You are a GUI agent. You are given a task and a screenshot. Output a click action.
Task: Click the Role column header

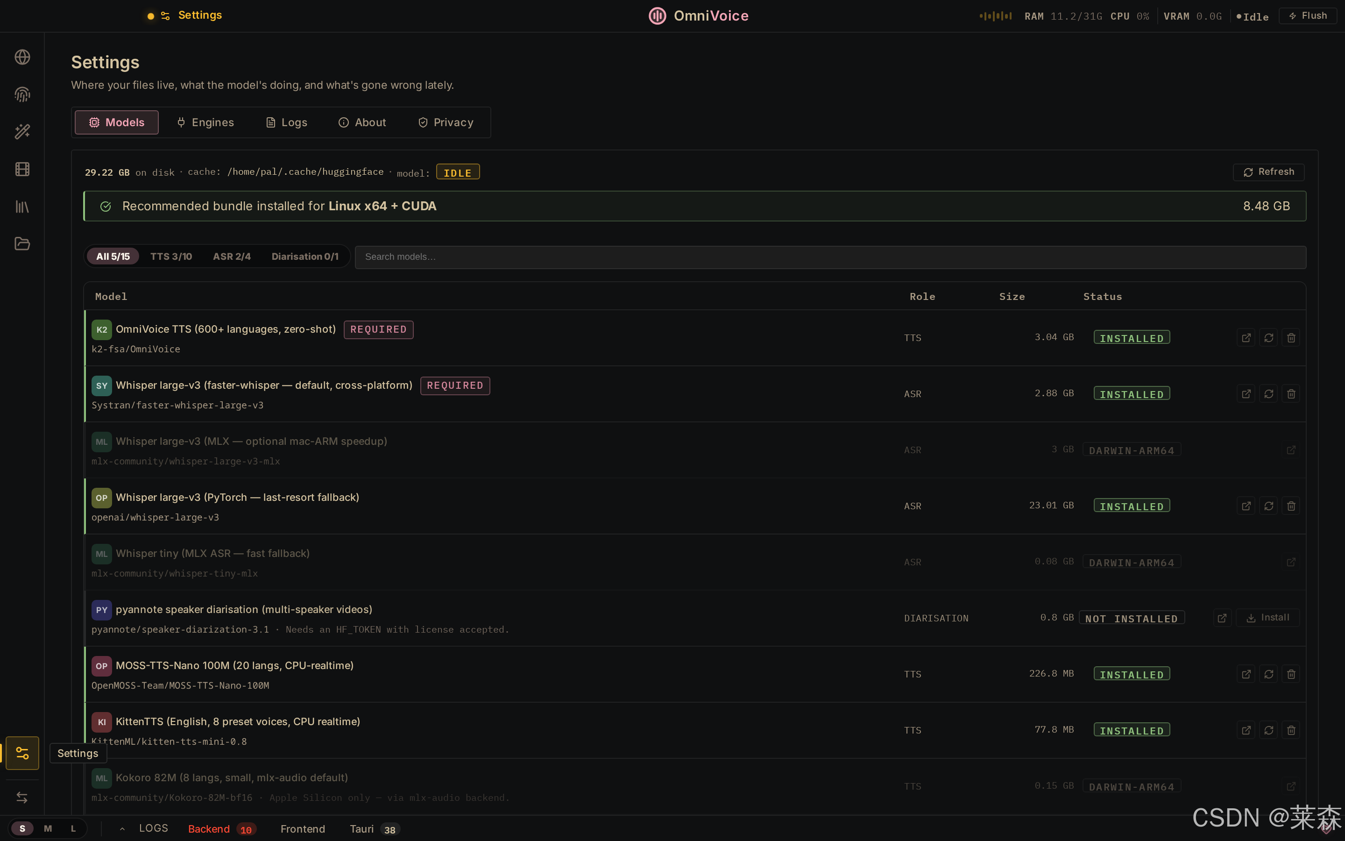[x=922, y=297]
